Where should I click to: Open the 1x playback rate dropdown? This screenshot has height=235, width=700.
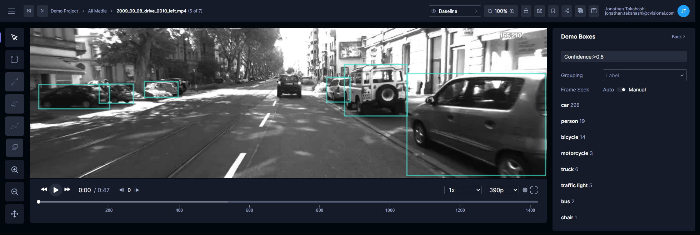pyautogui.click(x=463, y=190)
